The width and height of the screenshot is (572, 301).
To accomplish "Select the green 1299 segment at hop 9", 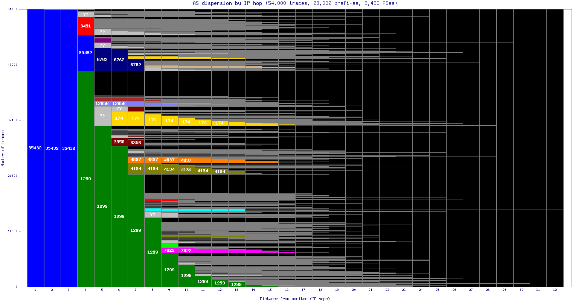I will (169, 270).
